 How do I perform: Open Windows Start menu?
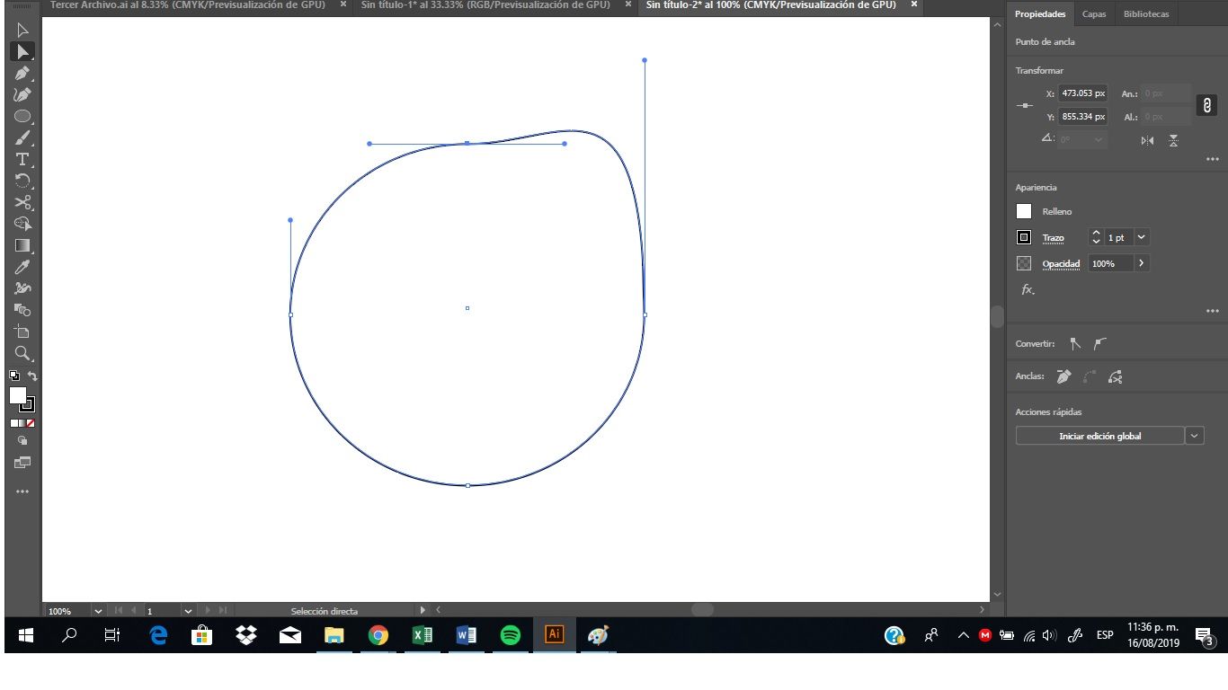tap(26, 635)
